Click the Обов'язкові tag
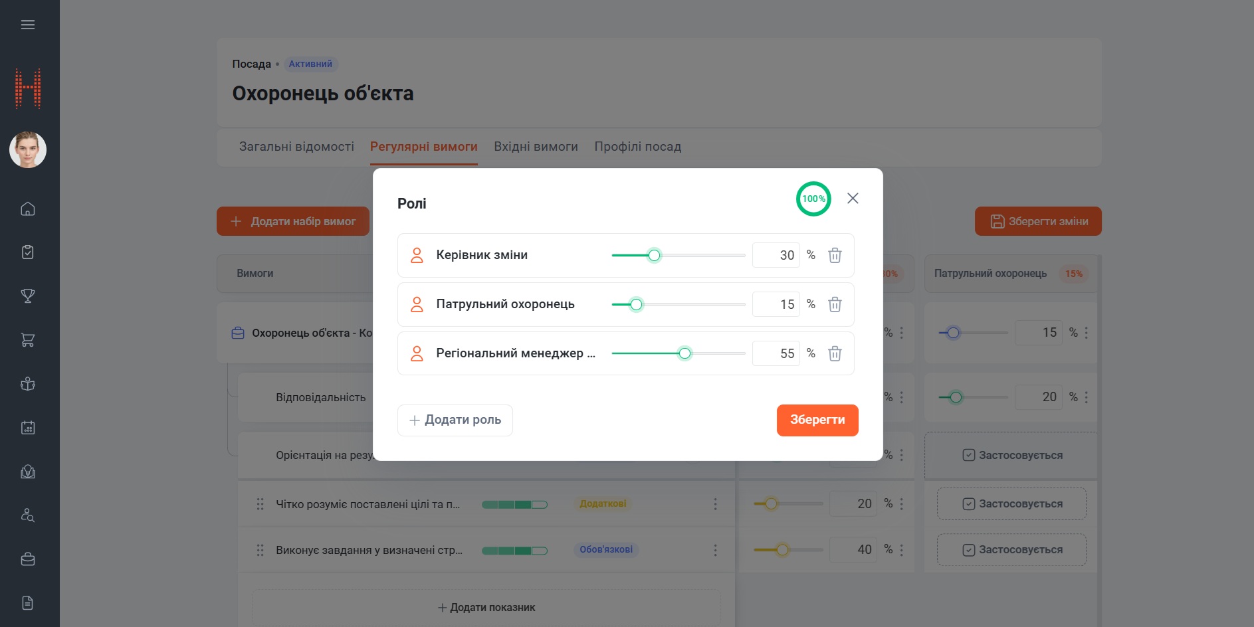This screenshot has height=627, width=1254. [606, 550]
